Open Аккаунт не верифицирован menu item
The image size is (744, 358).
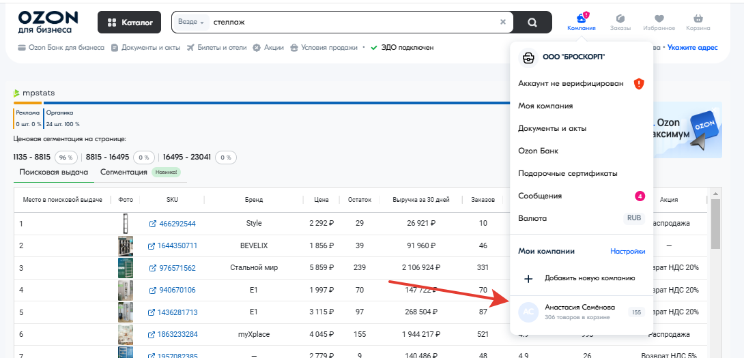tap(582, 83)
